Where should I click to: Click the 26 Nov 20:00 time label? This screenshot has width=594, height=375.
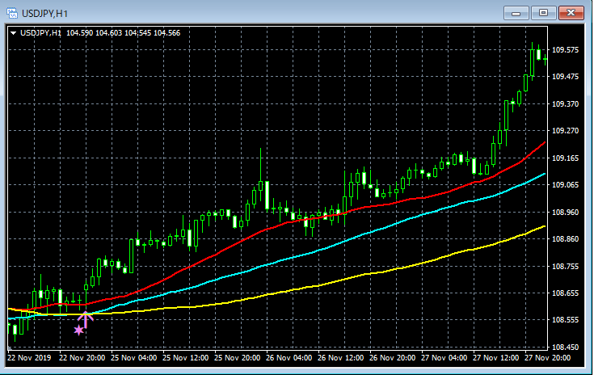point(393,358)
